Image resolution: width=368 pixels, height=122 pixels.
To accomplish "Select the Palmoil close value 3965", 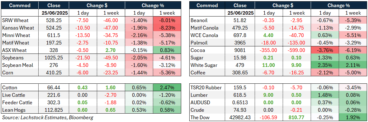I will (x=242, y=43).
